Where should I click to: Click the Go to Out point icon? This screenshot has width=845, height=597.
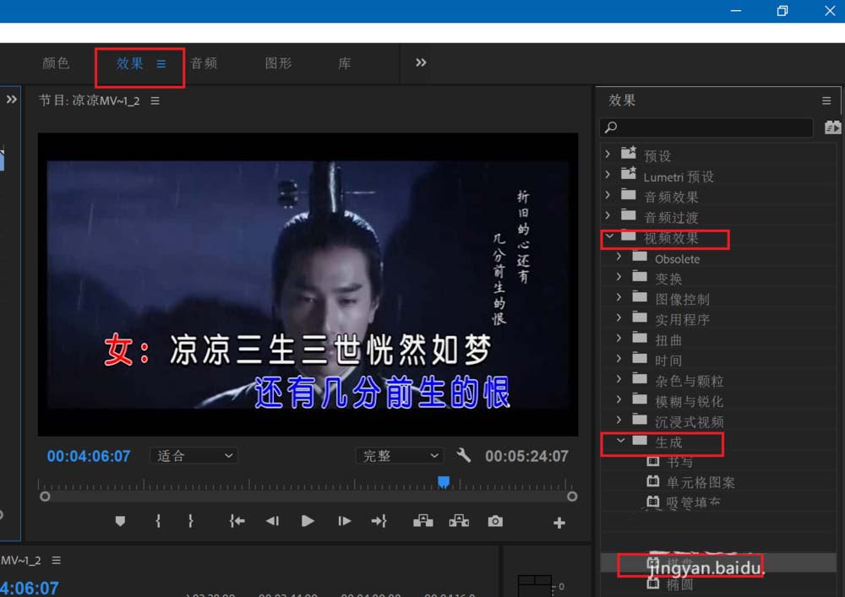coord(379,521)
